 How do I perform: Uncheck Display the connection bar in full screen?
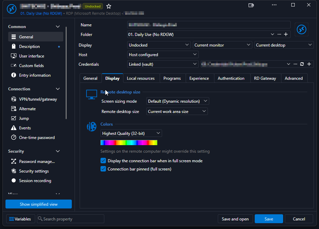tap(103, 161)
